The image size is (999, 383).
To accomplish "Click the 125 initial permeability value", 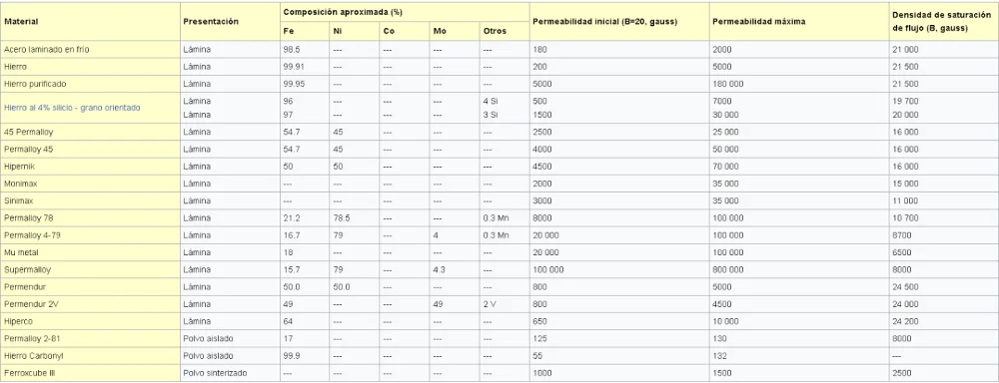I will pyautogui.click(x=539, y=338).
